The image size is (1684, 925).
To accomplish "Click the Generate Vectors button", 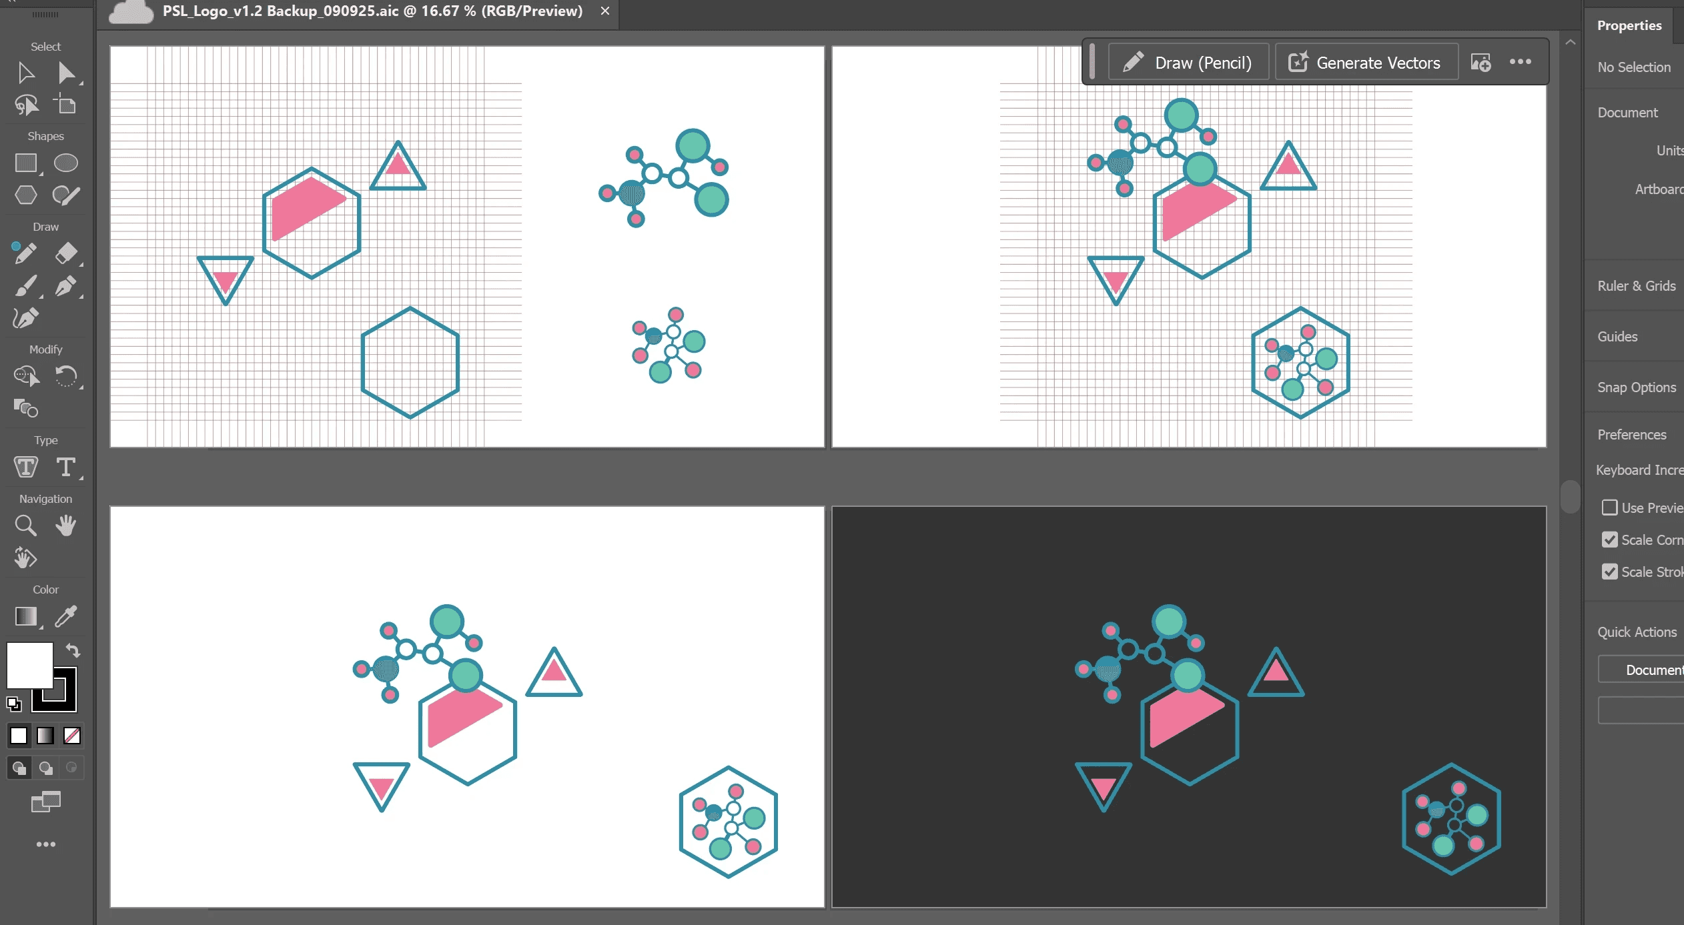I will (x=1366, y=63).
